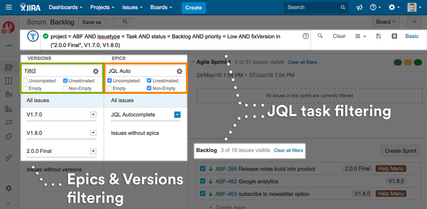Screen dimensions: 427x209
Task: Click the filter funnel icon
Action: coord(33,36)
